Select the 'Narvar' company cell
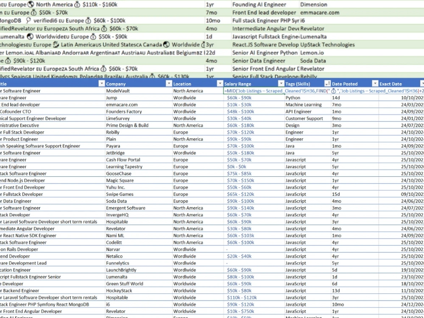 139,249
